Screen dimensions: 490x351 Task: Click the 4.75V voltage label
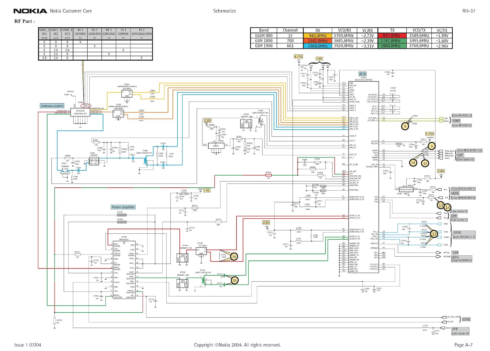[x=298, y=57]
